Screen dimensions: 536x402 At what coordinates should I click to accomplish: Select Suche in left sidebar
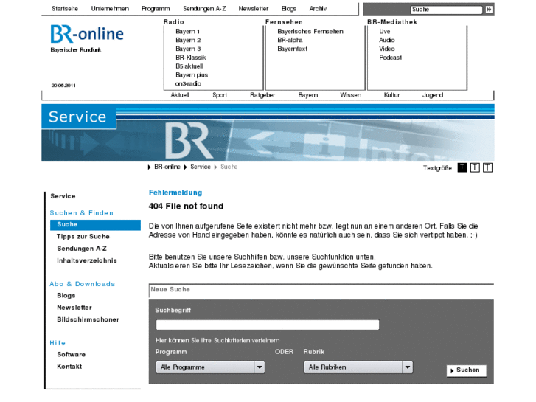(95, 225)
